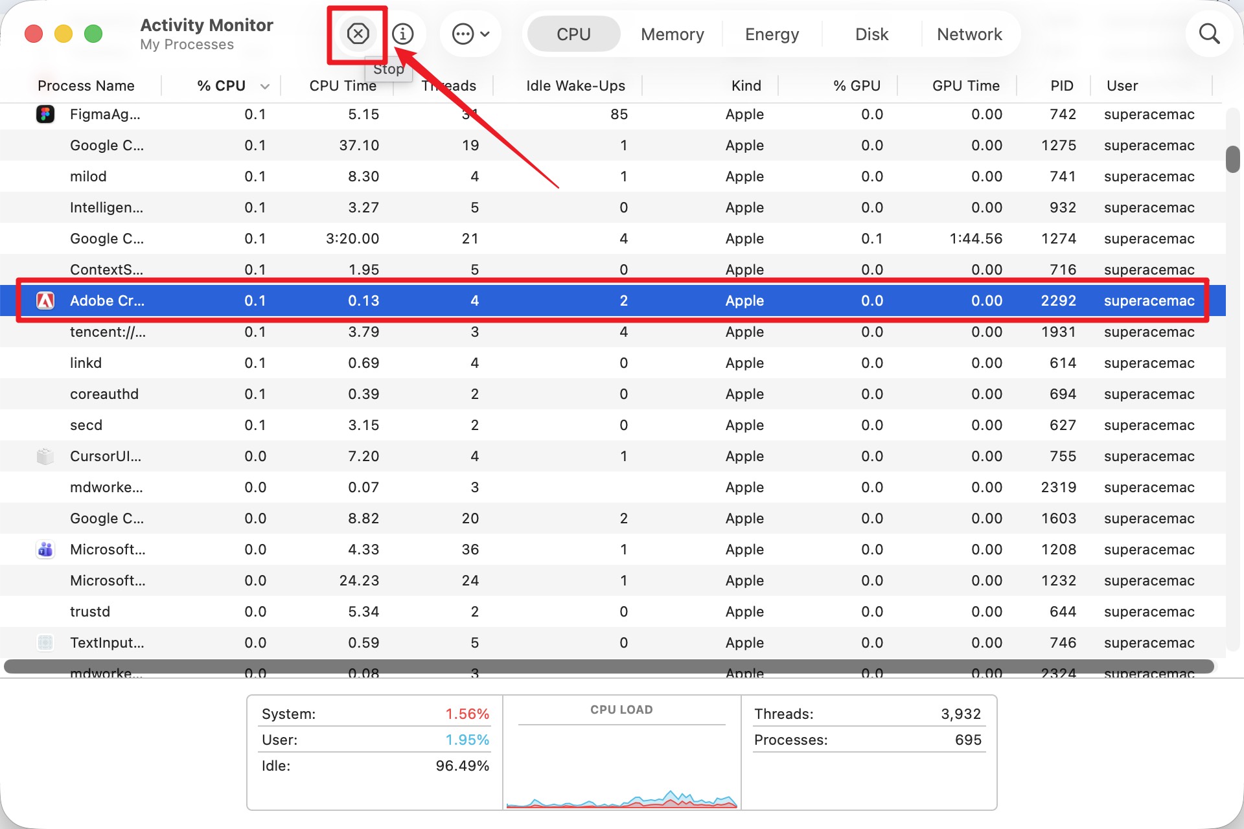Click the horizontal scrollbar at table bottom
Viewport: 1244px width, 829px height.
(x=609, y=666)
